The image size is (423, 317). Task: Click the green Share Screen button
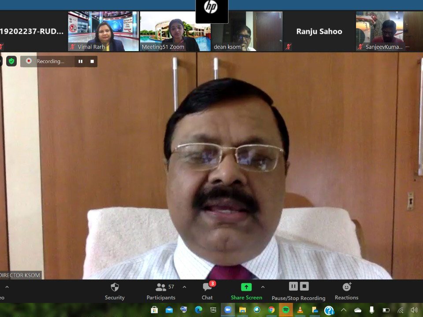click(246, 291)
